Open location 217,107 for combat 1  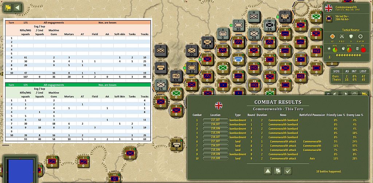[216, 120]
